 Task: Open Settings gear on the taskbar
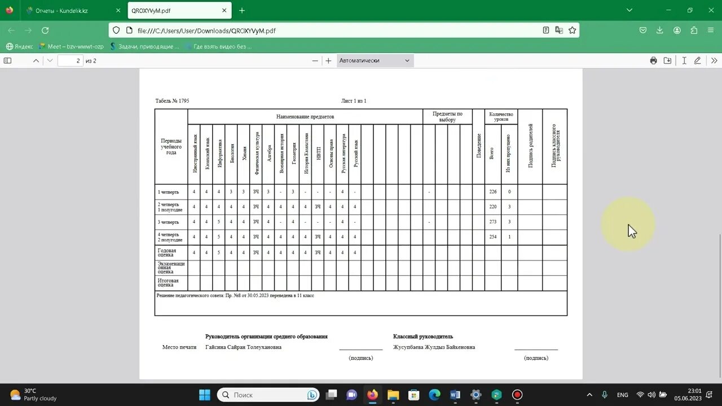tap(476, 395)
